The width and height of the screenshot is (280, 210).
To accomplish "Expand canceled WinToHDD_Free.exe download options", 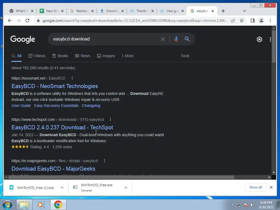I will (x=126, y=188).
